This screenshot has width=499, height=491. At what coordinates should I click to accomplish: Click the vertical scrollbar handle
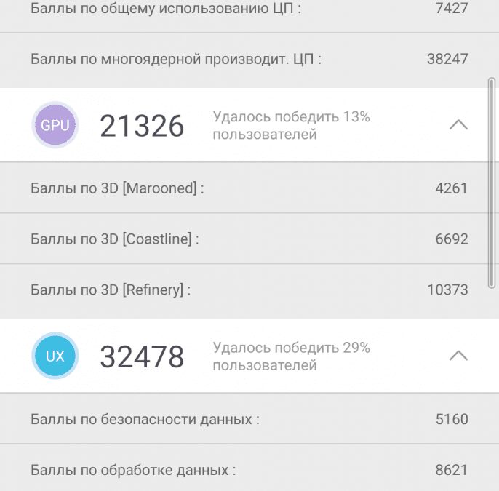coord(492,182)
